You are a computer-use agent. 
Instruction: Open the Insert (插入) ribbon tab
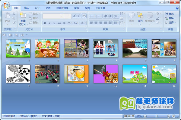click(x=27, y=8)
